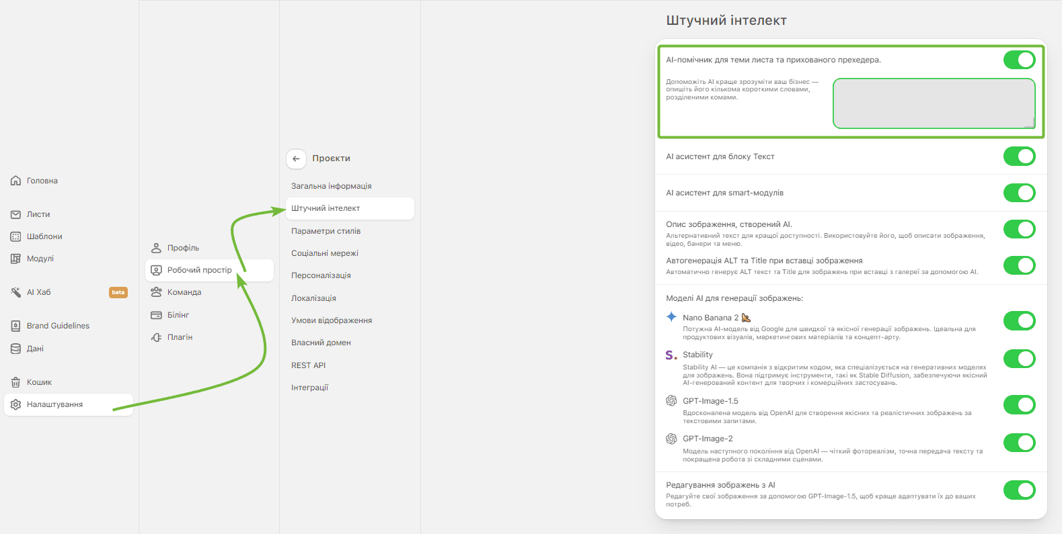Click the back arrow next to Проекти
Screen dimensions: 1062x534
[x=296, y=159]
